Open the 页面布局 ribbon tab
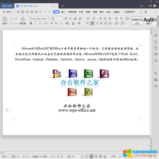159x159 pixels. pyautogui.click(x=72, y=12)
